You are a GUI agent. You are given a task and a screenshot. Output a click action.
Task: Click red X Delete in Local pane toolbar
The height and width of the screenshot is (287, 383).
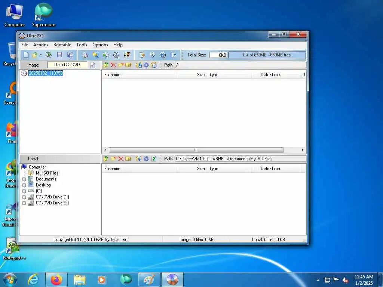click(x=121, y=158)
